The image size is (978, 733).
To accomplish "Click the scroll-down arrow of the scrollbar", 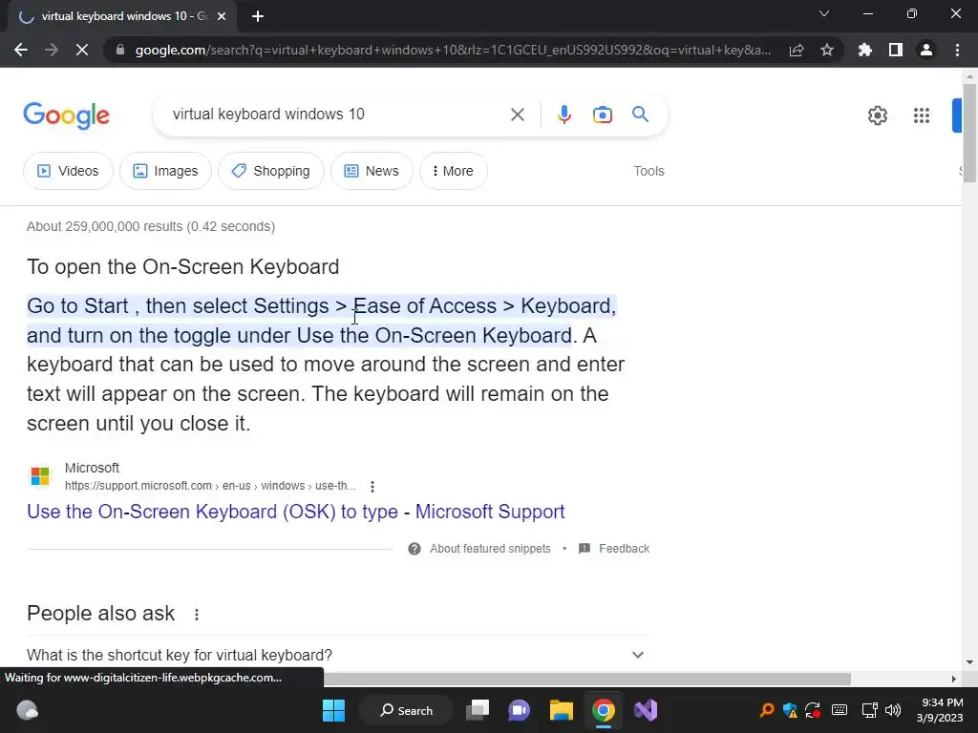I will (x=969, y=662).
